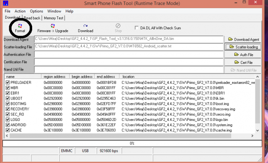The width and height of the screenshot is (268, 163).
Task: Enable DA DL All With Check Sum
Action: coord(137,28)
